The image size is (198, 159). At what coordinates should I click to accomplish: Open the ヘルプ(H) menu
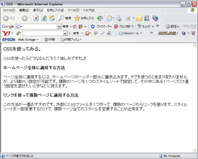point(88,10)
